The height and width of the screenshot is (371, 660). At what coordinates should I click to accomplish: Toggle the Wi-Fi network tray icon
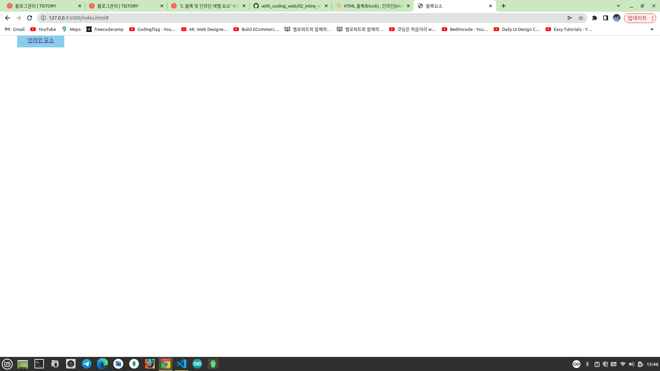click(623, 364)
